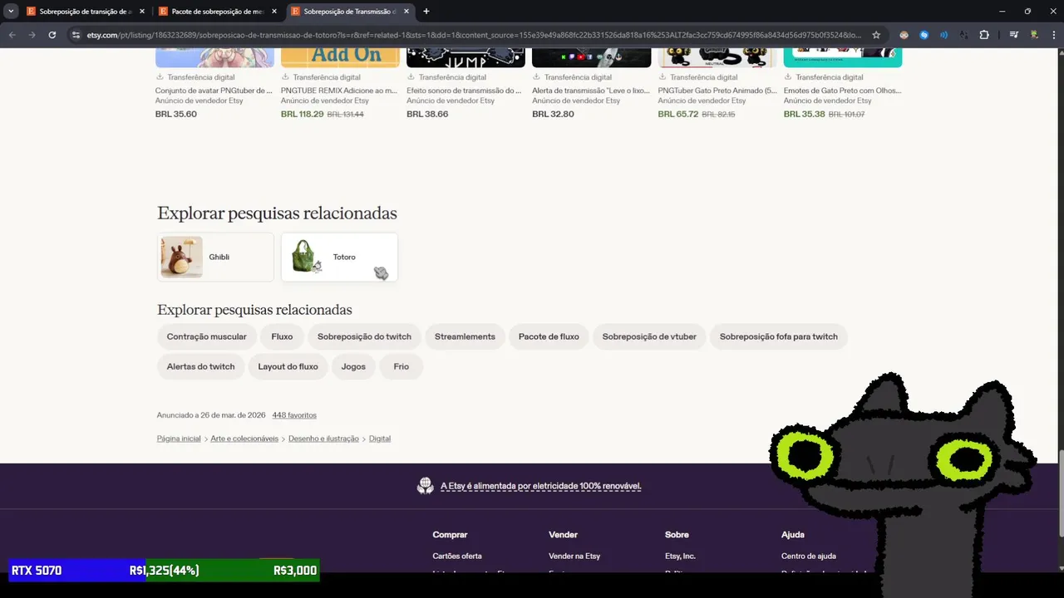
Task: Open the Cartões oferta footer link
Action: click(457, 556)
